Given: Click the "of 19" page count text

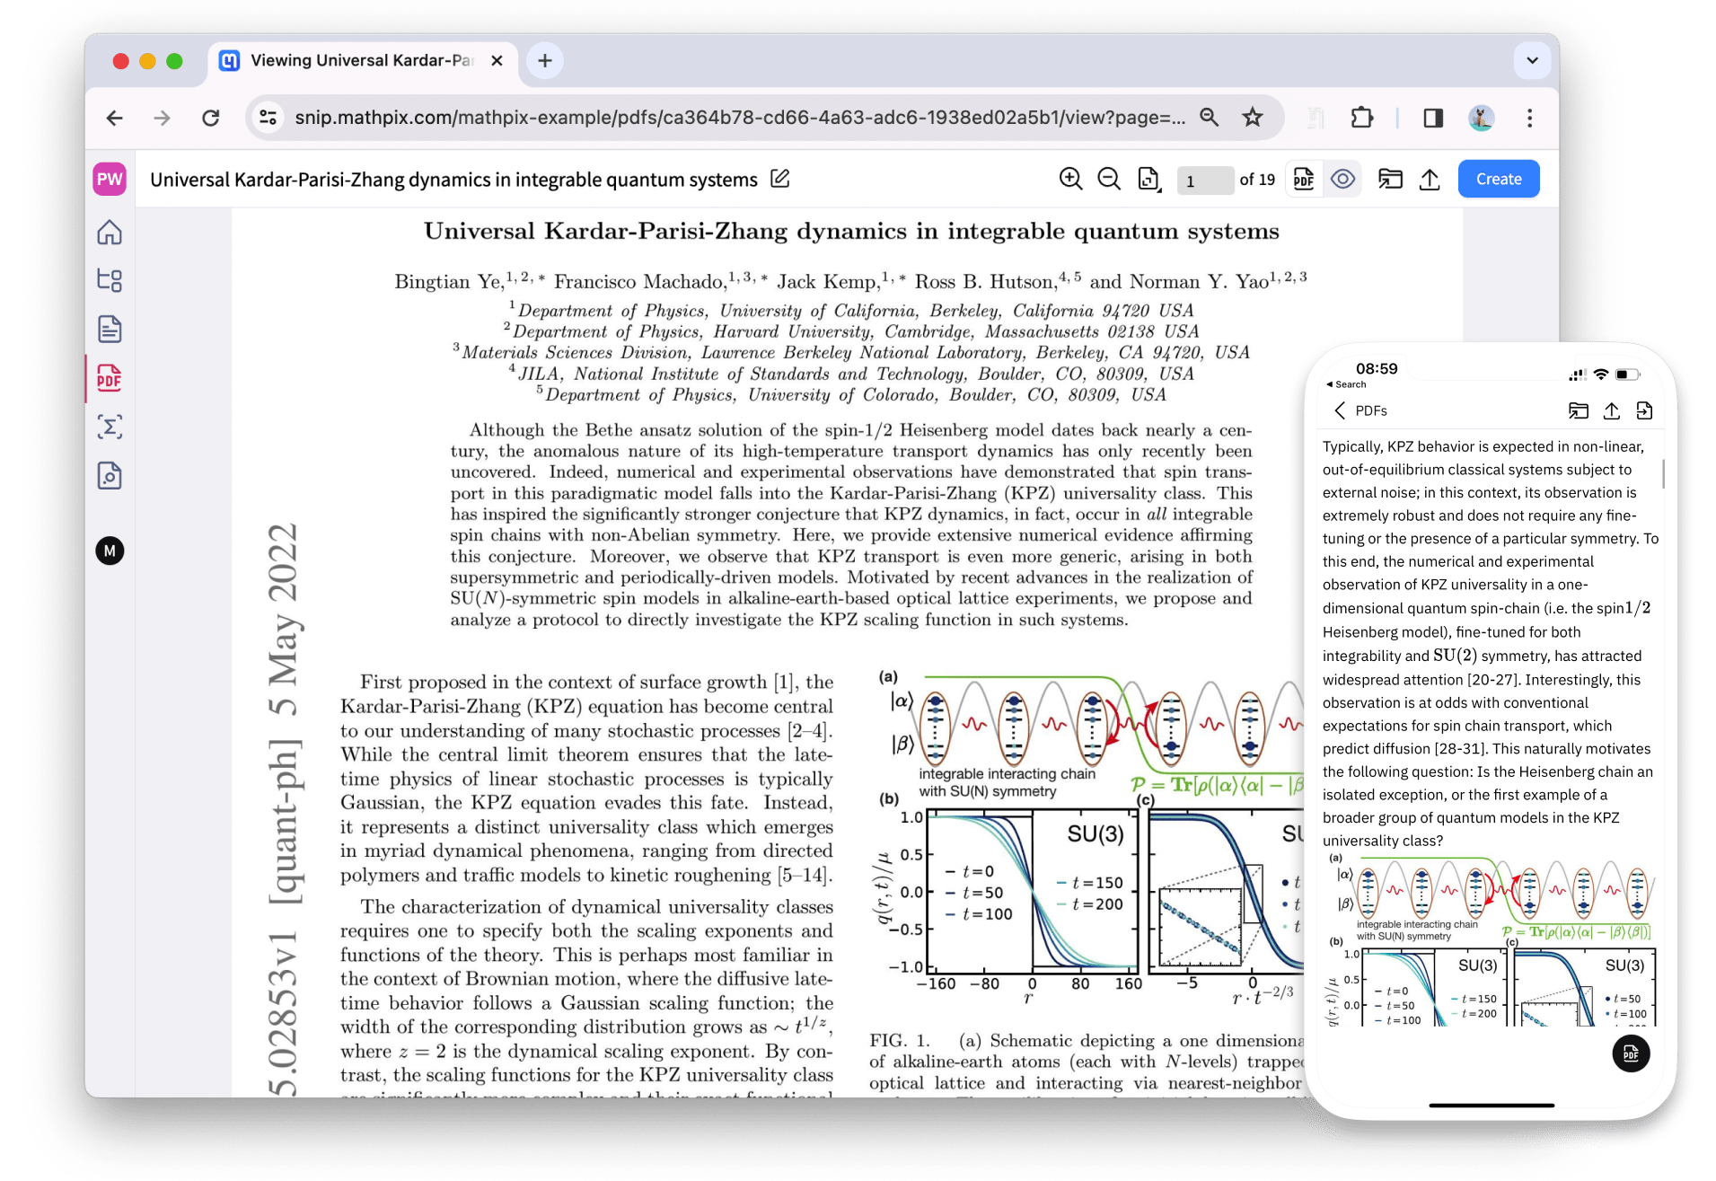Looking at the screenshot, I should [1257, 180].
